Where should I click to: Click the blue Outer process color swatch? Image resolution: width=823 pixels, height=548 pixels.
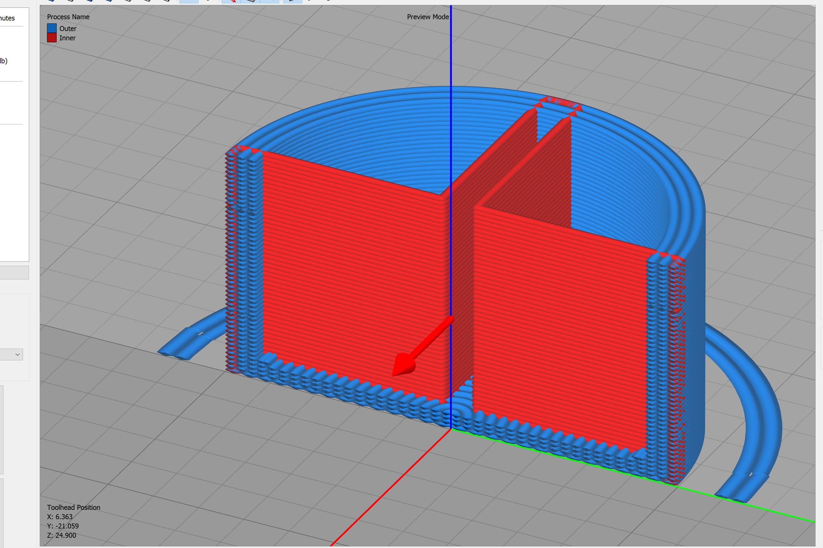52,28
